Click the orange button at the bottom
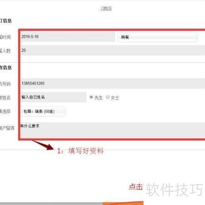The width and height of the screenshot is (205, 205). coord(123,203)
